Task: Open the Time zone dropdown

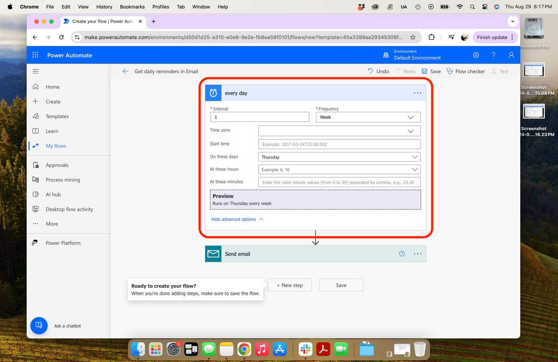Action: (x=339, y=131)
